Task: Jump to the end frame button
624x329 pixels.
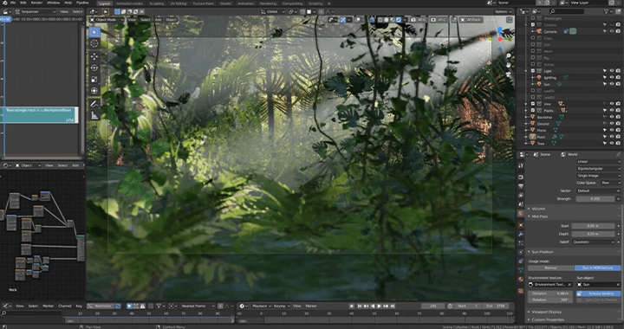Action: coord(393,306)
